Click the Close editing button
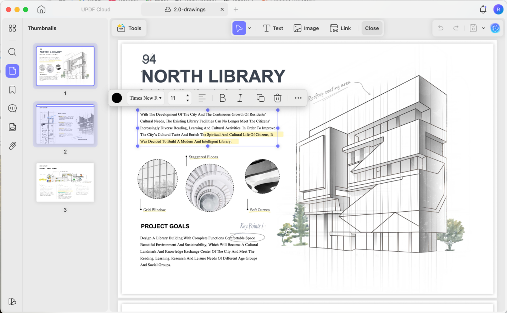 click(372, 28)
